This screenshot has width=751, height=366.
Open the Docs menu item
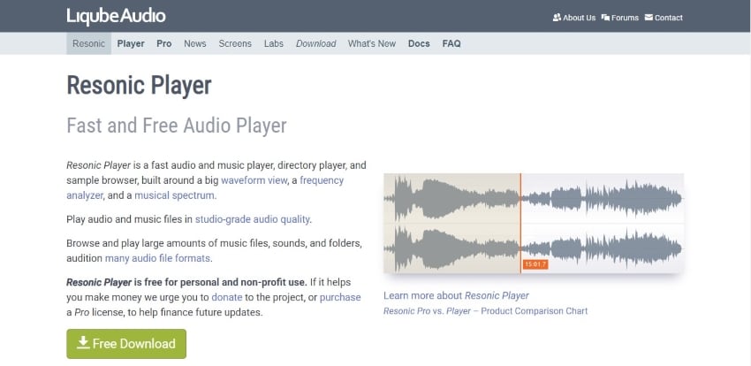tap(419, 43)
